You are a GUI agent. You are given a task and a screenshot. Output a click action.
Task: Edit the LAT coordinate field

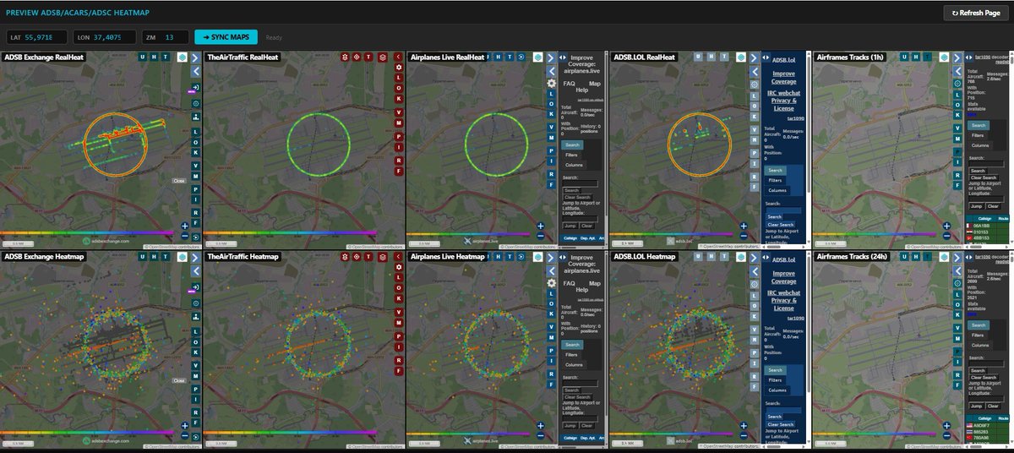[x=37, y=37]
